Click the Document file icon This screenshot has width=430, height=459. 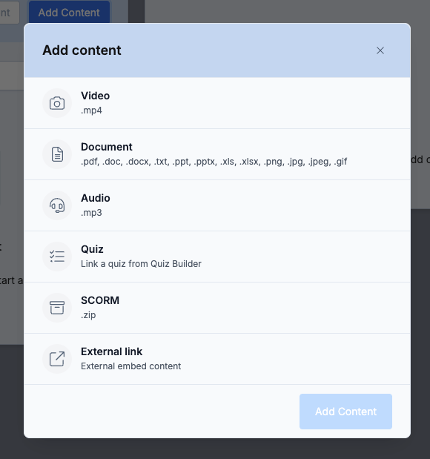[57, 154]
